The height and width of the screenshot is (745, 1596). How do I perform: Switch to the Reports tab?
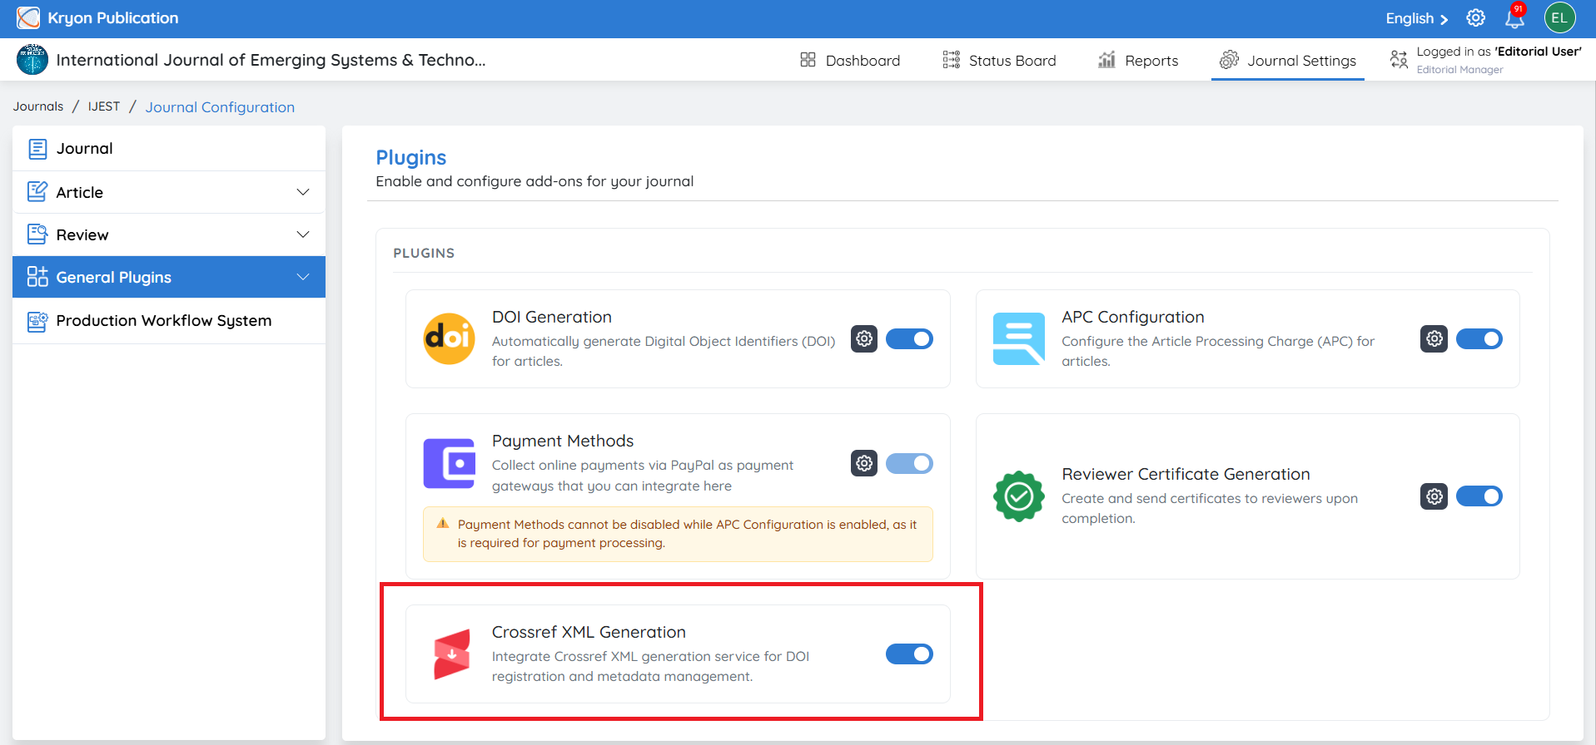[x=1138, y=60]
